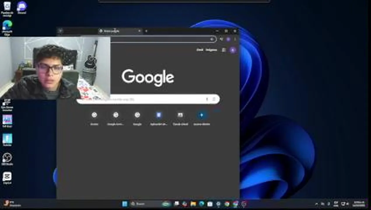Open the volume control in tray
The height and width of the screenshot is (210, 371).
click(347, 204)
